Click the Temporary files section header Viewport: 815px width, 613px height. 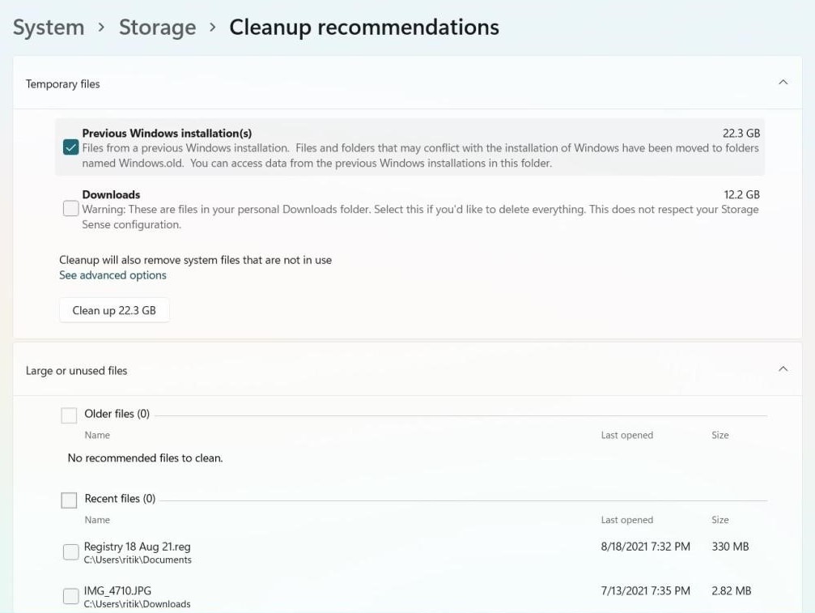(x=62, y=83)
